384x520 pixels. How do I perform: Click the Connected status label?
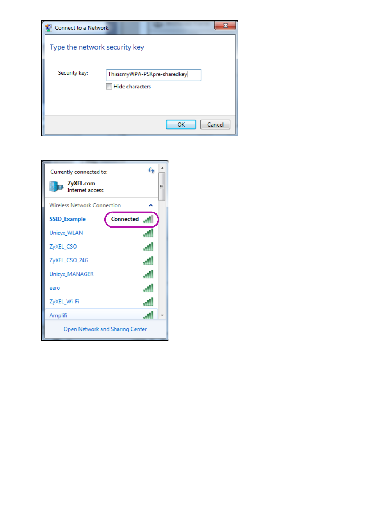[x=125, y=219]
